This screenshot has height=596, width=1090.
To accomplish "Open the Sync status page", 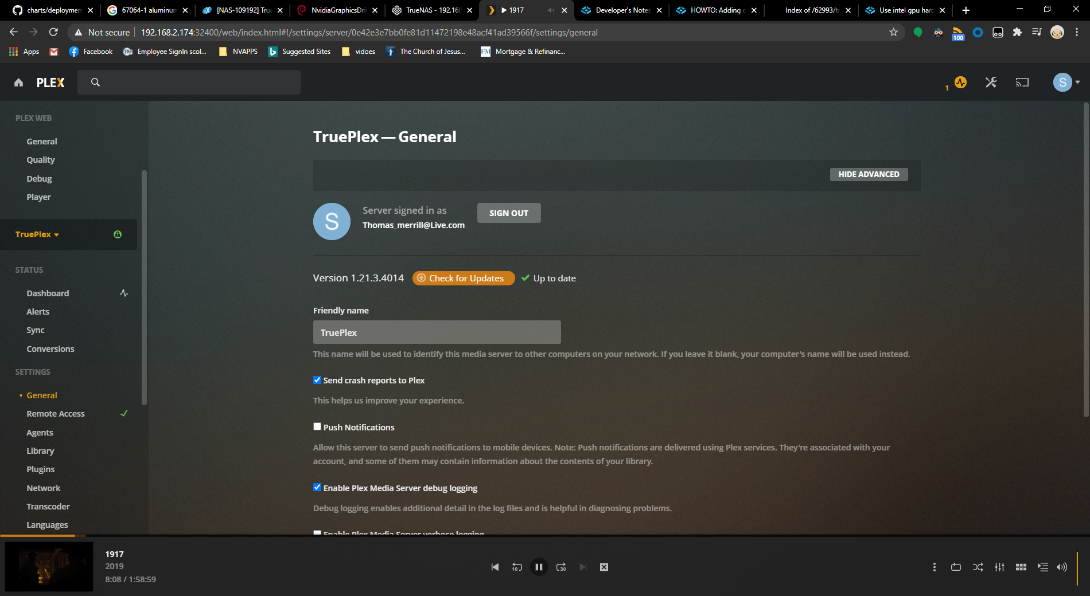I will (36, 330).
